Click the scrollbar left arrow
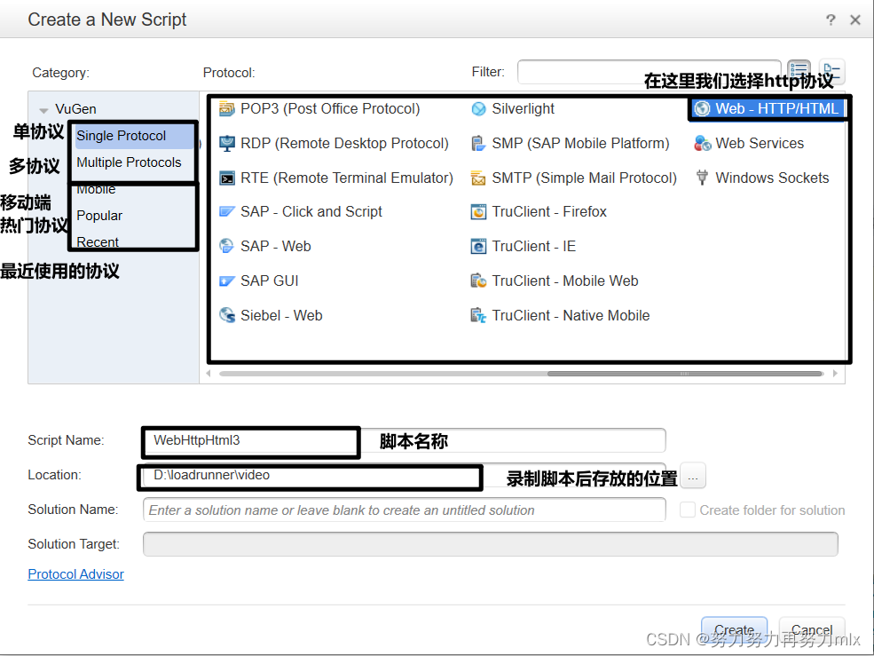The image size is (874, 656). (209, 374)
